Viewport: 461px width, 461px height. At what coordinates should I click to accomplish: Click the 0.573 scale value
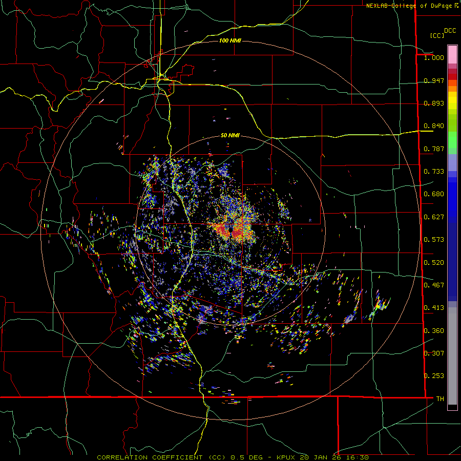pos(434,240)
